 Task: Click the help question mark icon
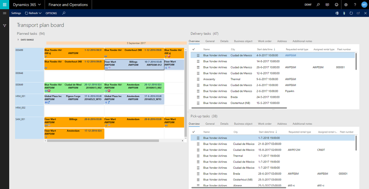[355, 5]
